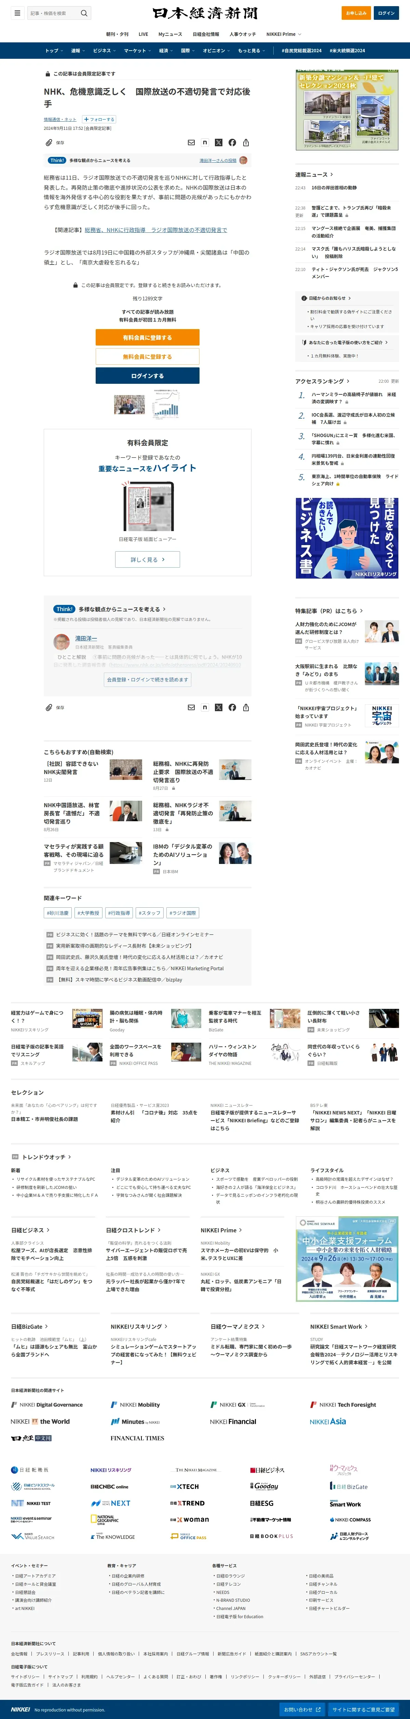Expand the 速報 navigation dropdown
The image size is (410, 1719).
pyautogui.click(x=78, y=51)
